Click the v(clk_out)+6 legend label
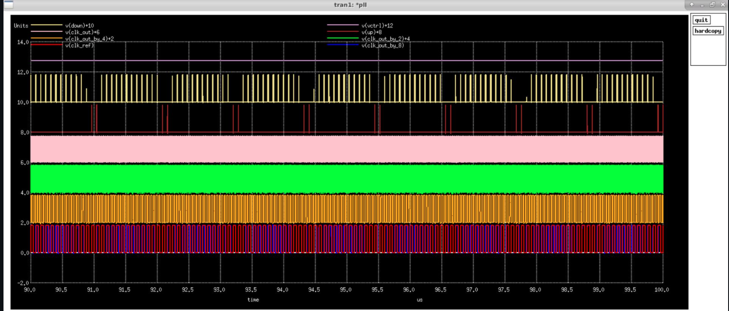This screenshot has width=729, height=311. [82, 32]
